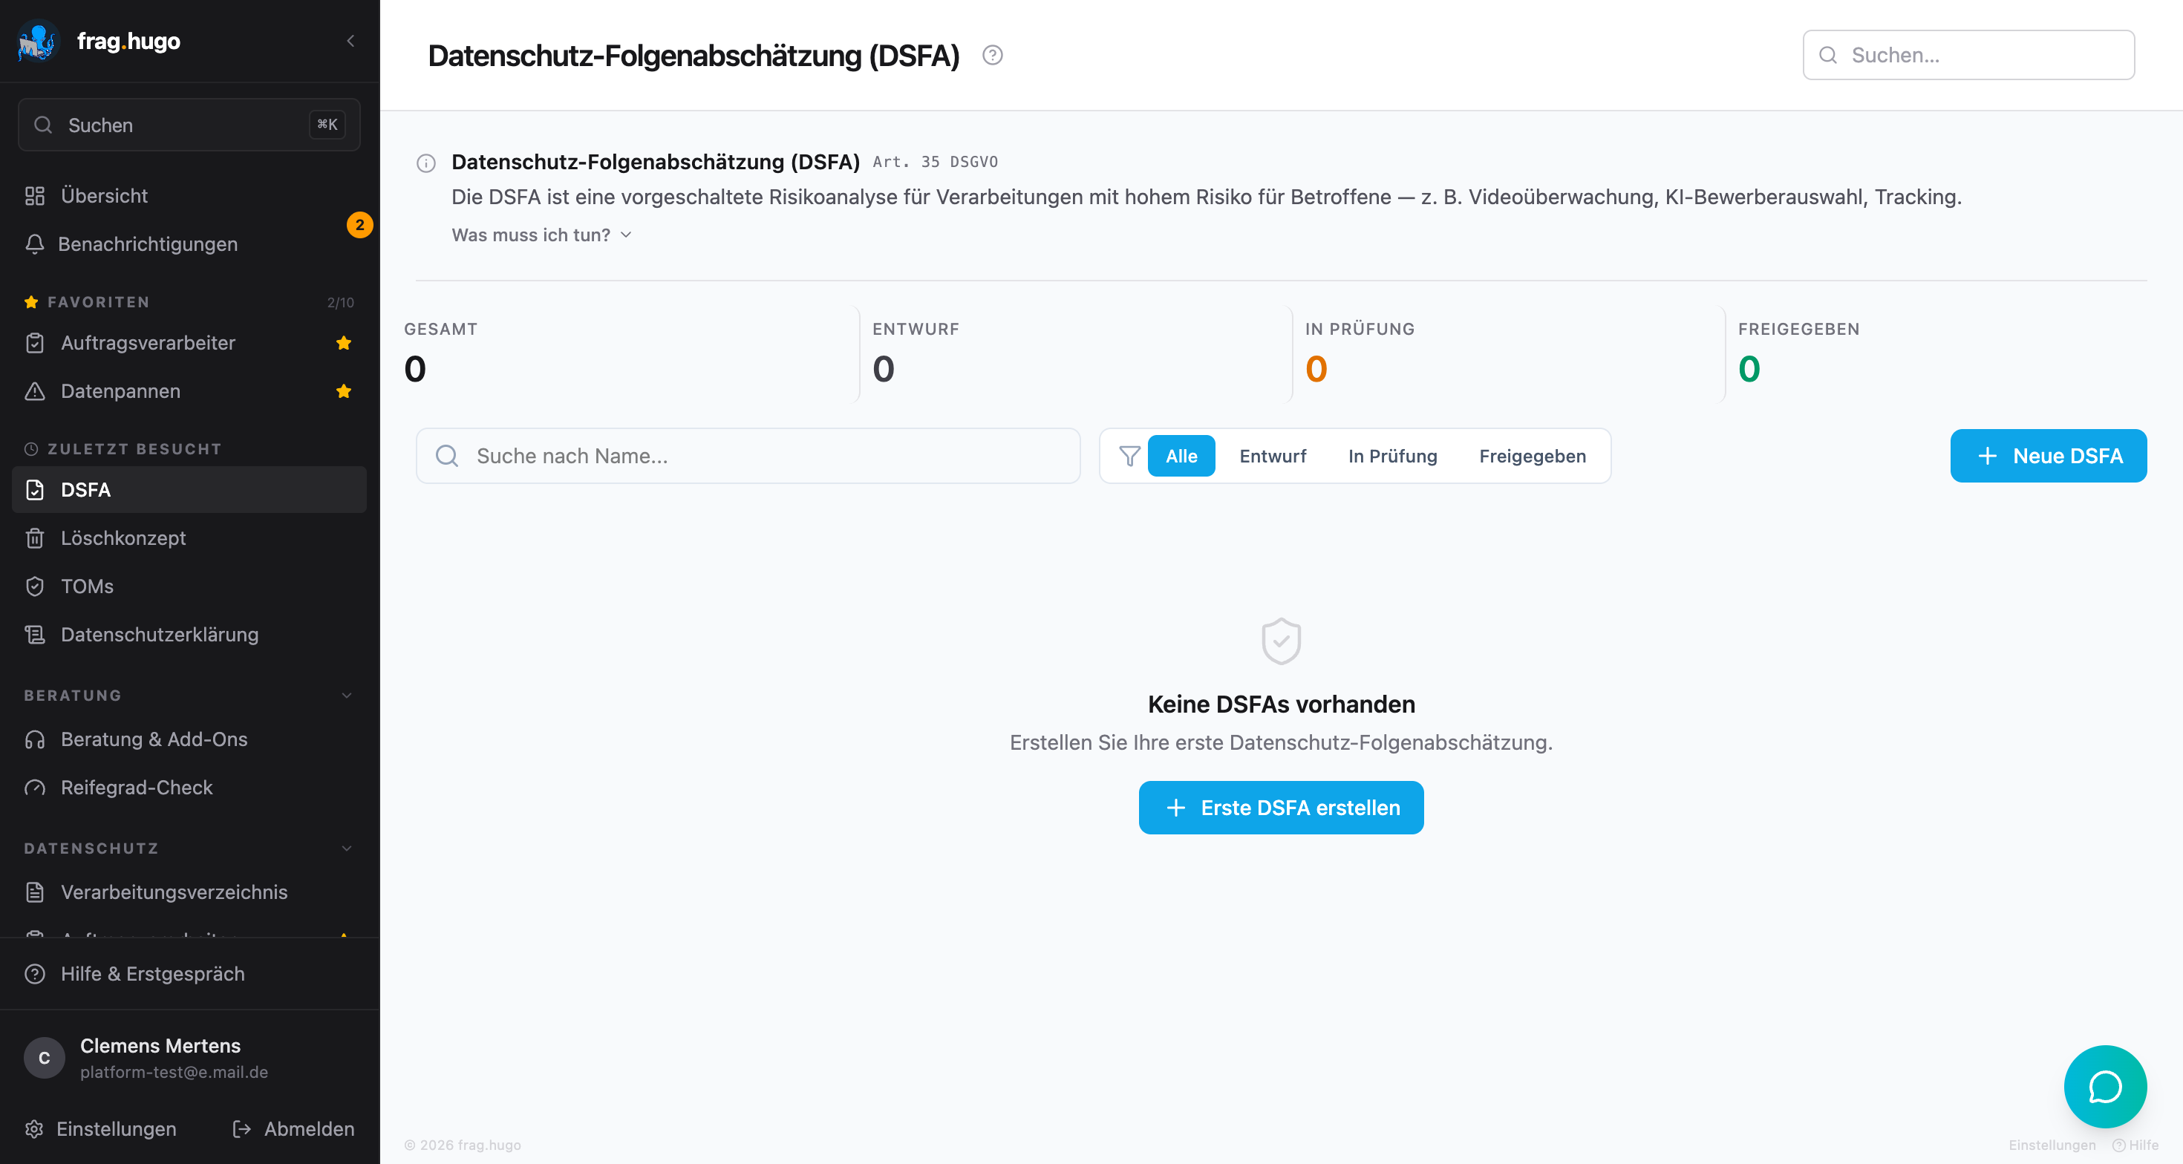Open Datenschutzerklärung page

click(189, 635)
